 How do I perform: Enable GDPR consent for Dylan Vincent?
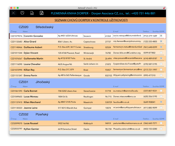coord(161,53)
